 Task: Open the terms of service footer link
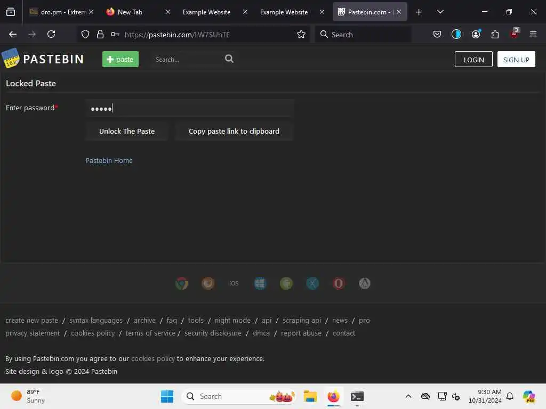click(150, 333)
